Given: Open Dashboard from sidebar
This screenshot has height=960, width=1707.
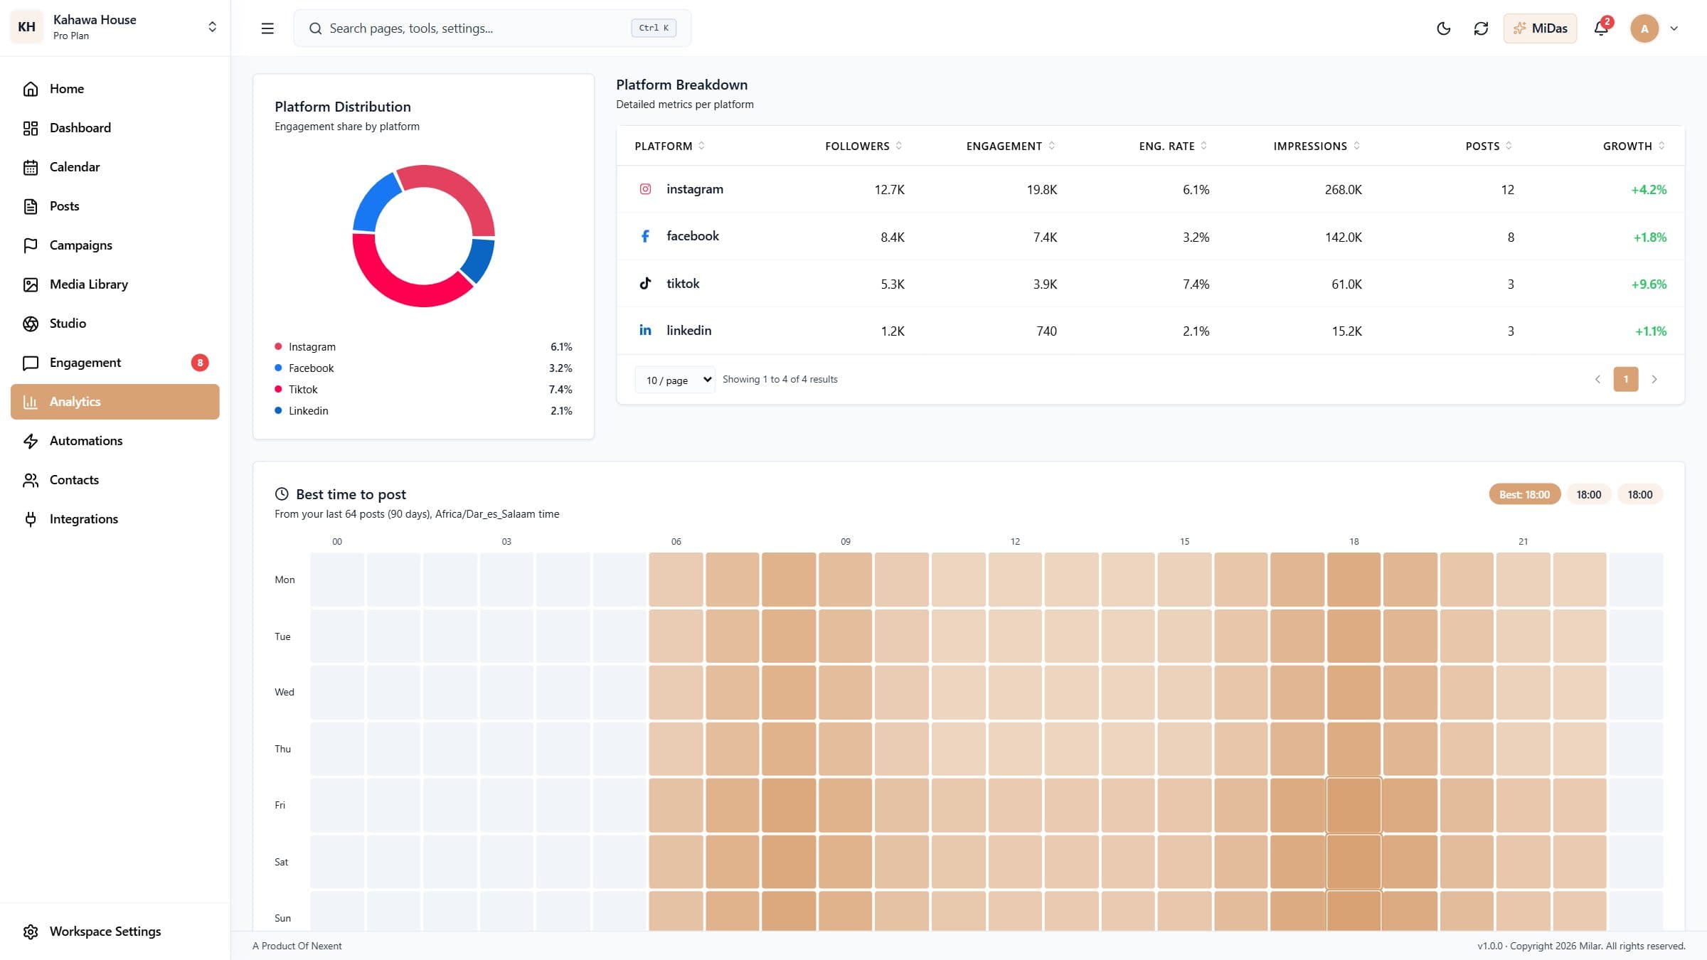Looking at the screenshot, I should tap(115, 128).
